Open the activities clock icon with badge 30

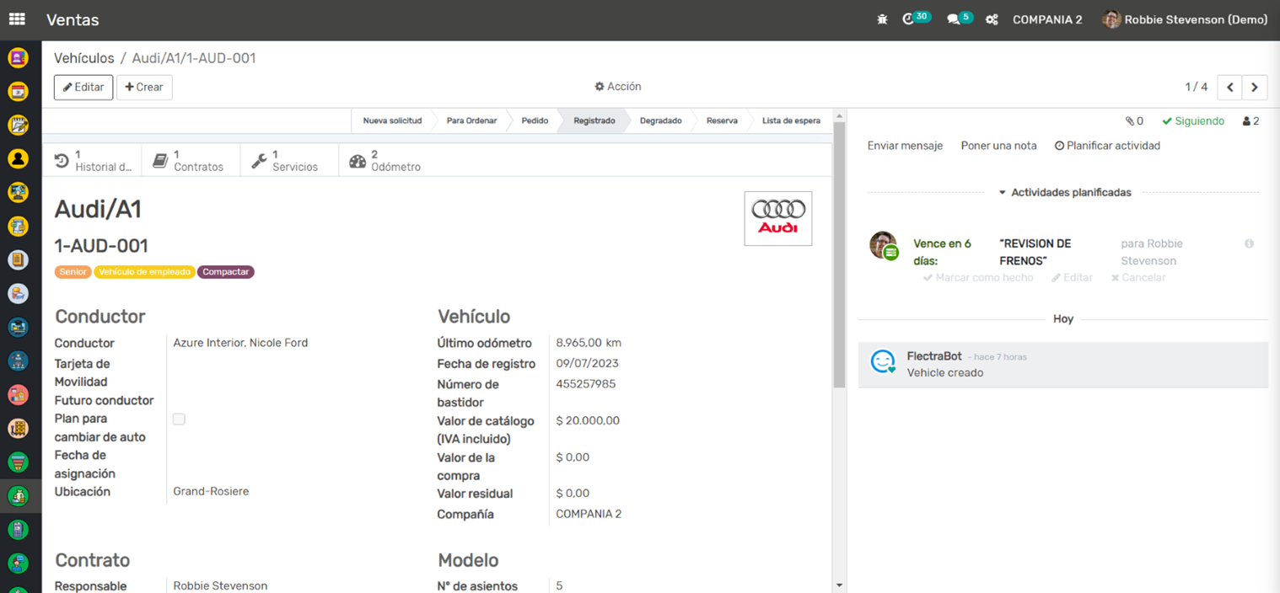[909, 19]
